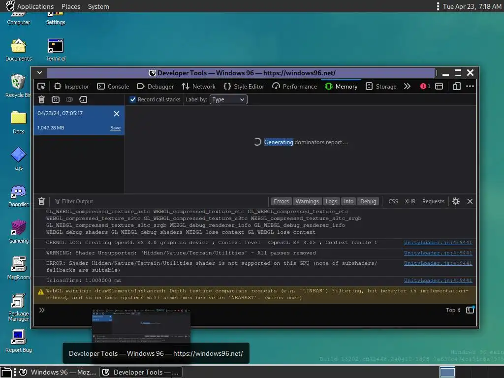Select the Memory tab
Screen dimensions: 504x378
[x=341, y=87]
